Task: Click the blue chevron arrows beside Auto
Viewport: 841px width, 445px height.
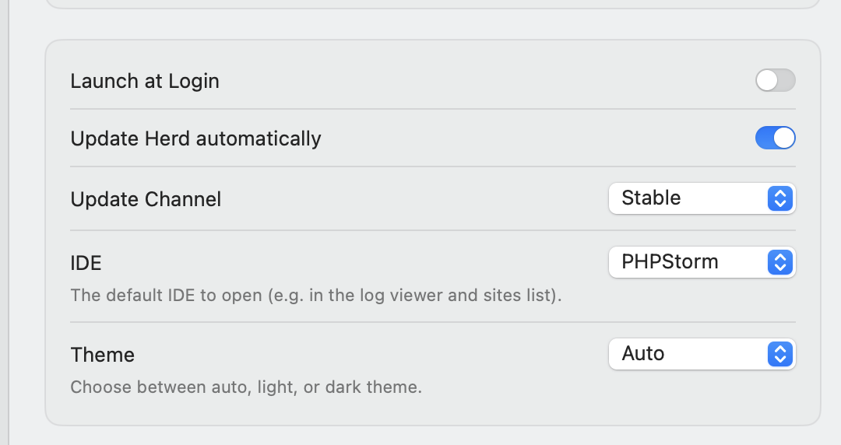Action: click(779, 354)
